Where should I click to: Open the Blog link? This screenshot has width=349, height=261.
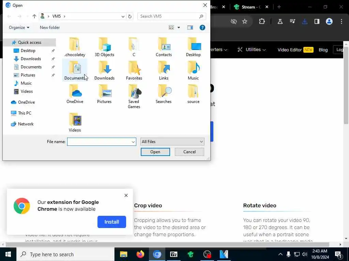323,50
